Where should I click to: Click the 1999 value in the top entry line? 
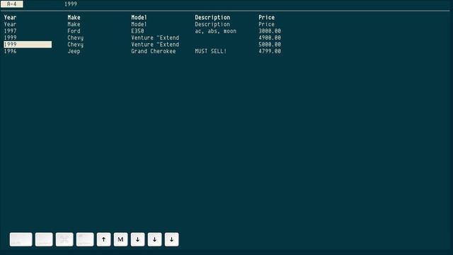pyautogui.click(x=71, y=4)
